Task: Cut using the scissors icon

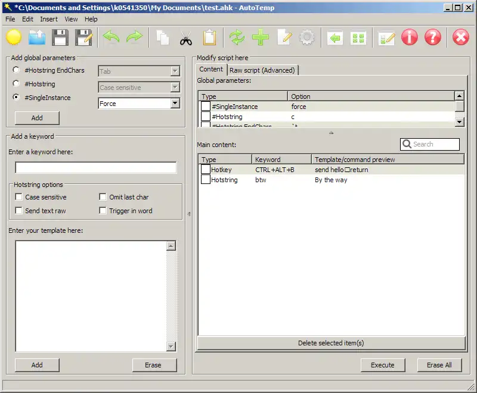Action: pos(186,38)
